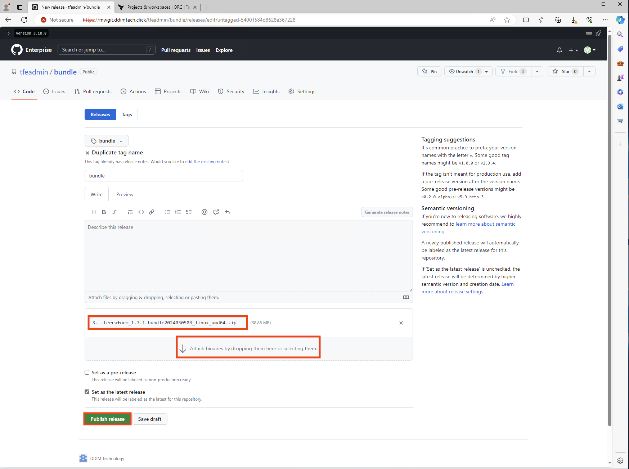
Task: Click the page vertical scrollbar
Action: point(610,230)
